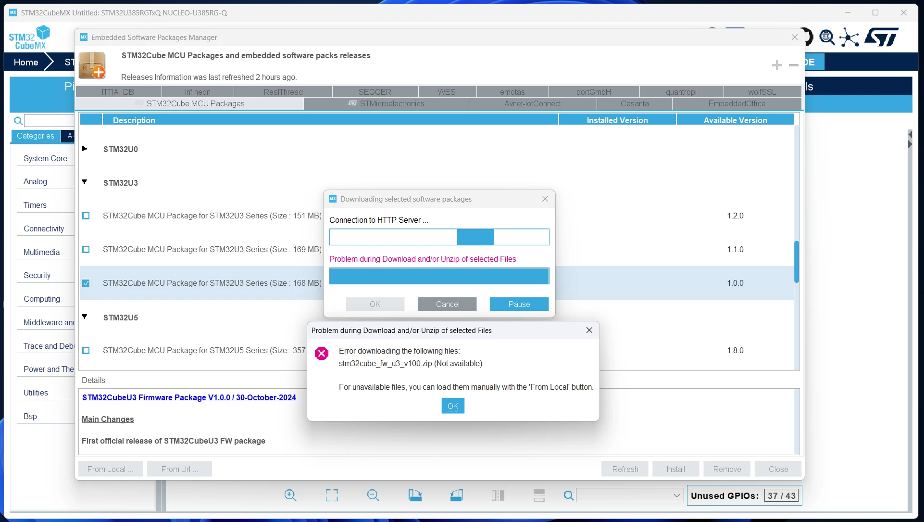Click the pin search magnifier icon at bottom
Screen dimensions: 924x522
(568, 496)
